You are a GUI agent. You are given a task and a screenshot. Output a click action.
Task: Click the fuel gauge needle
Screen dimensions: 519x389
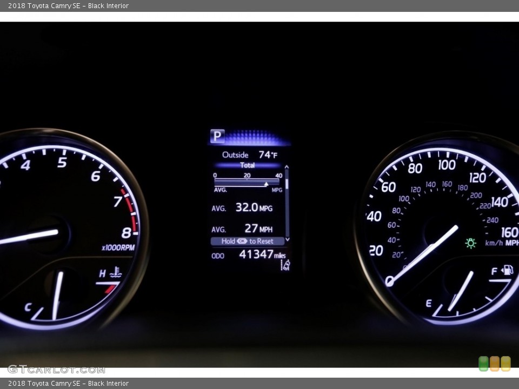[x=461, y=291]
